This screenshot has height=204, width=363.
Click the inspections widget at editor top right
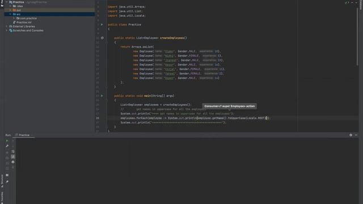(x=347, y=2)
